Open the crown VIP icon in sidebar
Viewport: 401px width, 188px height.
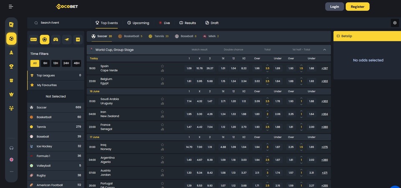point(11,94)
